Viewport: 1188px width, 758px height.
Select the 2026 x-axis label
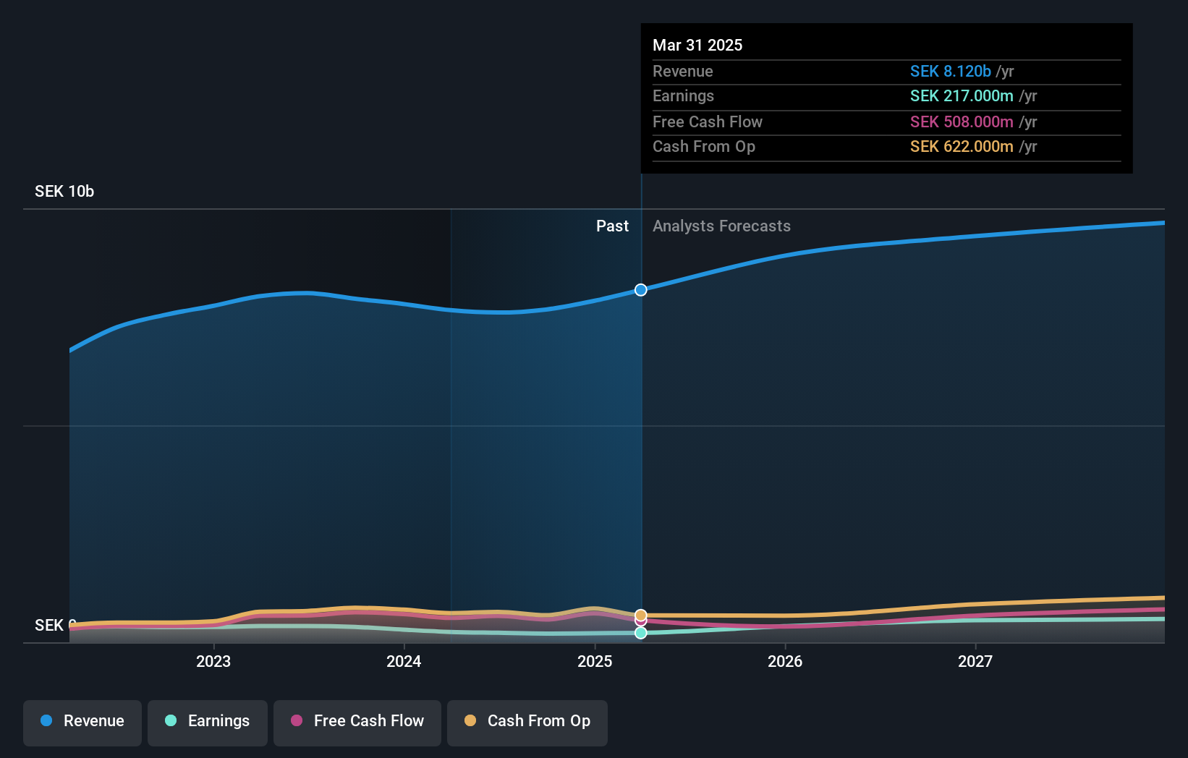tap(785, 661)
